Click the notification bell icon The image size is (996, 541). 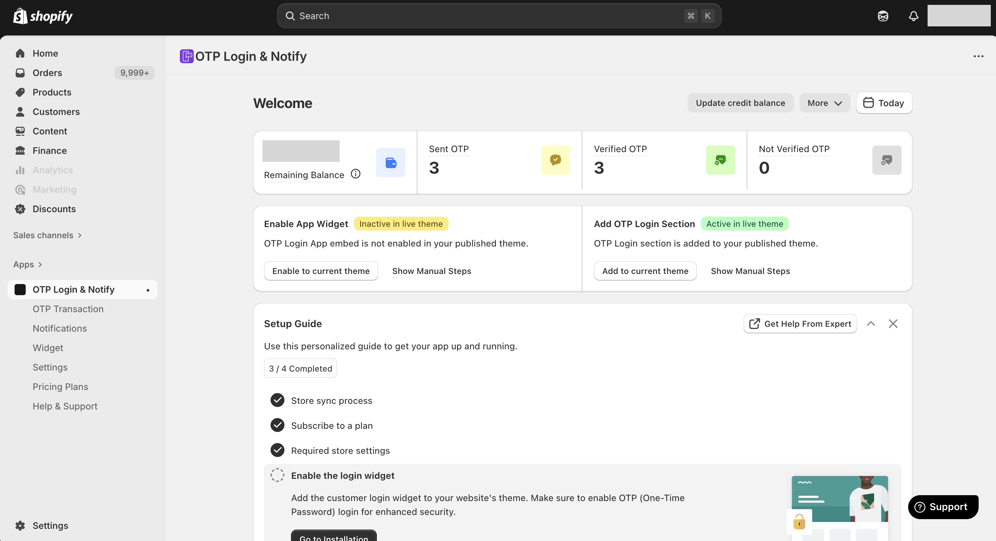click(x=913, y=16)
